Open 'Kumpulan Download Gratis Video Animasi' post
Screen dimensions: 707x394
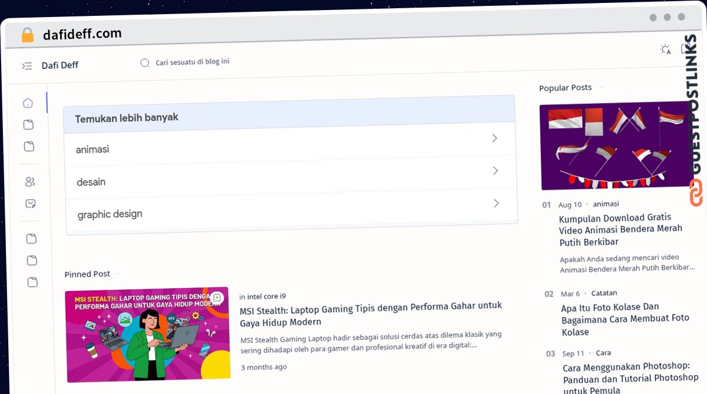coord(621,230)
